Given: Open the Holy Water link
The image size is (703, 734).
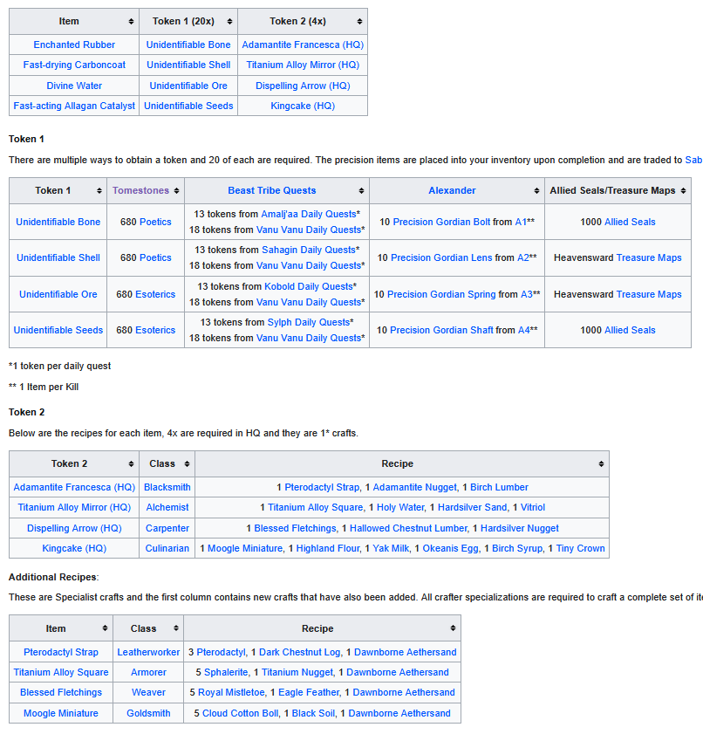Looking at the screenshot, I should point(400,507).
